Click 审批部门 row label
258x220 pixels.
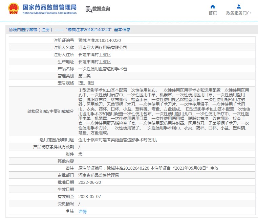click(66, 175)
